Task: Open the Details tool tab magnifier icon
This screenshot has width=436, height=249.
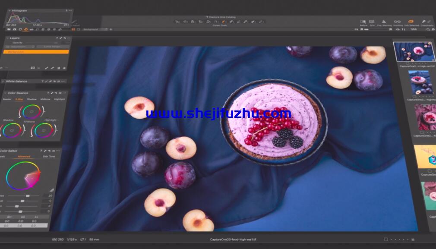Action: (x=37, y=29)
